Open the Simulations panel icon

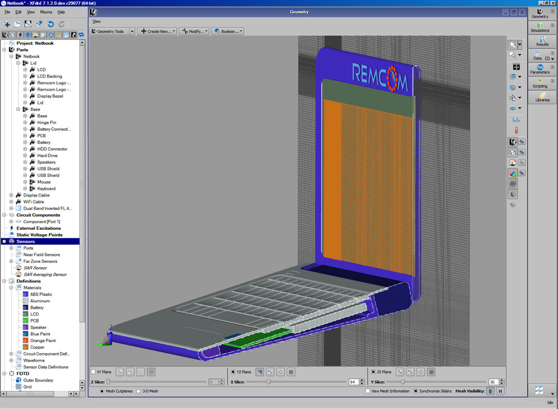[540, 27]
